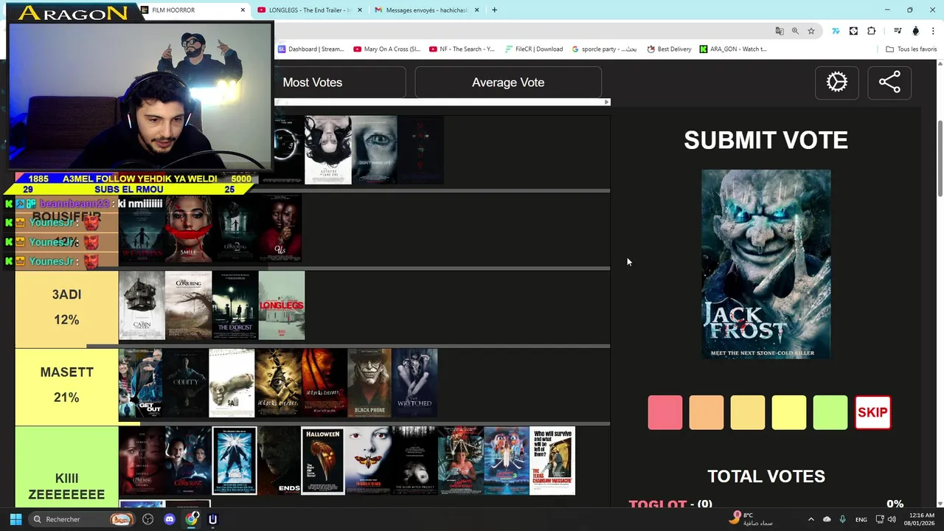Screen dimensions: 944x531
Task: Open the tier list settings gear
Action: (836, 82)
